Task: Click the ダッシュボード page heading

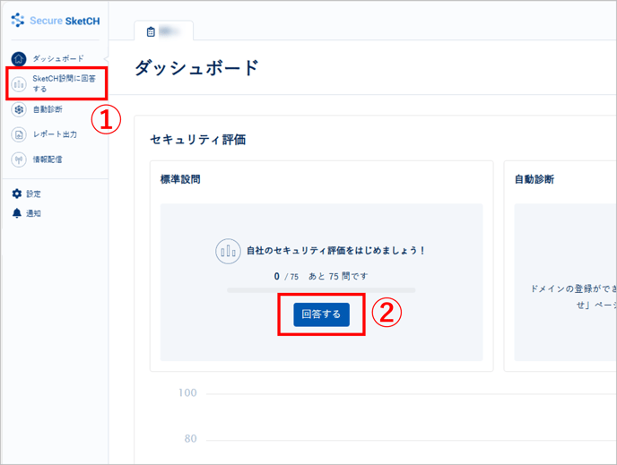Action: [196, 67]
